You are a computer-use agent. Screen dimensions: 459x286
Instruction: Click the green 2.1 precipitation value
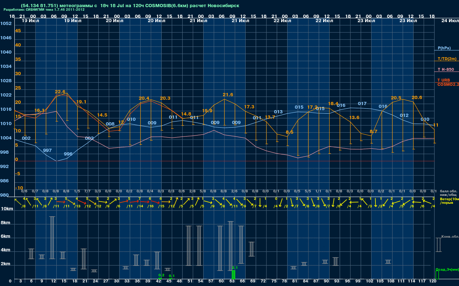(x=235, y=267)
